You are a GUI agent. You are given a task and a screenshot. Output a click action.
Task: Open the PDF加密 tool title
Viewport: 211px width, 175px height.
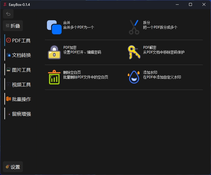click(70, 47)
